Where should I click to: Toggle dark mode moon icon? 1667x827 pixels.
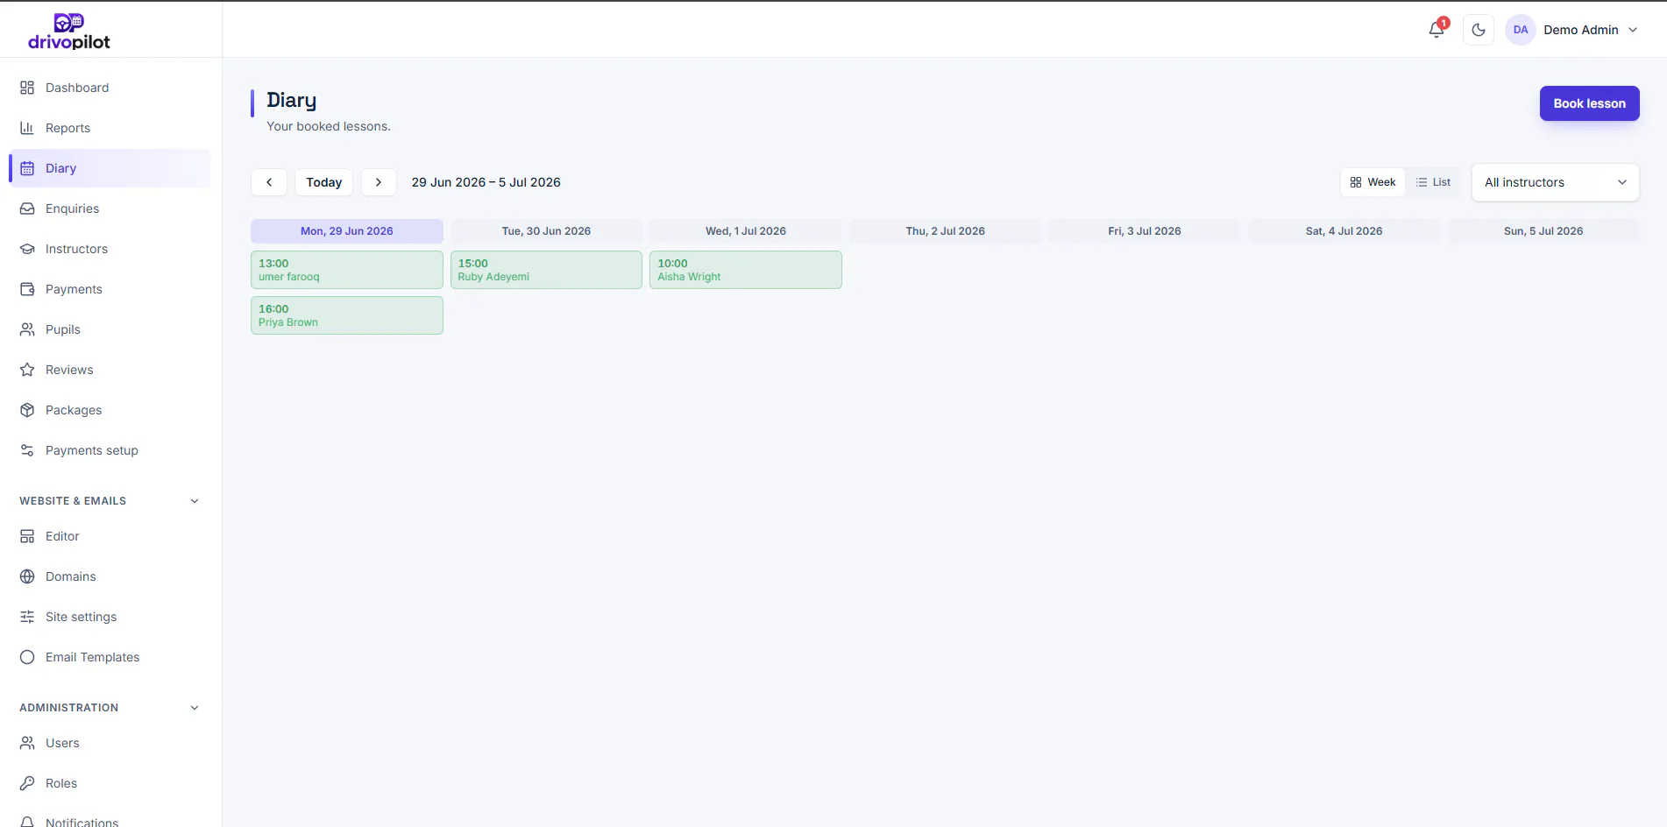point(1479,30)
